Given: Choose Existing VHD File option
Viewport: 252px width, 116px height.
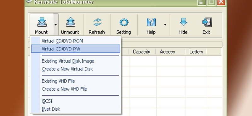Looking at the screenshot, I should [x=76, y=81].
